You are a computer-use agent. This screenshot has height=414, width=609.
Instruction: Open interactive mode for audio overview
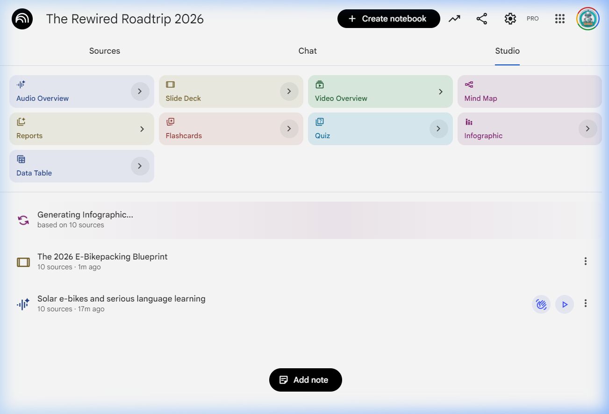coord(541,304)
